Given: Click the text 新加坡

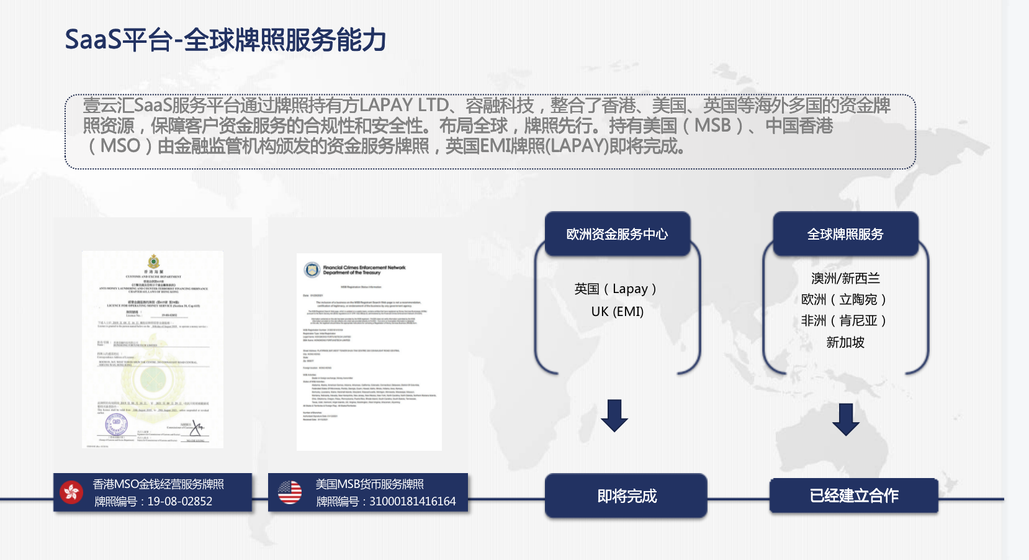Looking at the screenshot, I should pyautogui.click(x=845, y=342).
